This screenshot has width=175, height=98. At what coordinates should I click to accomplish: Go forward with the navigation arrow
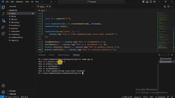55,2
